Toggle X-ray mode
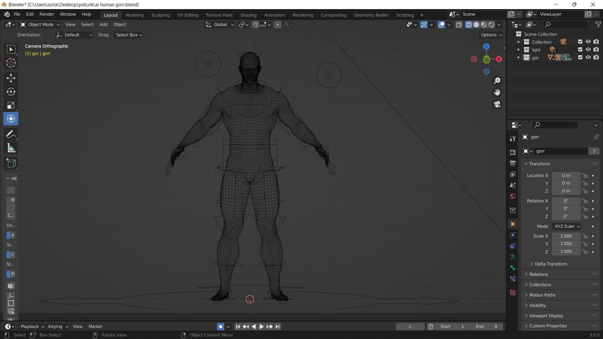603x339 pixels. (x=459, y=24)
